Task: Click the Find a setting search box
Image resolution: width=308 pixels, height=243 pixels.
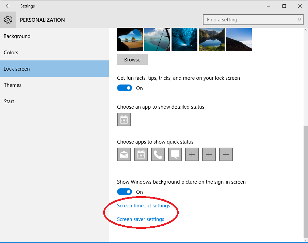Action: (x=253, y=20)
